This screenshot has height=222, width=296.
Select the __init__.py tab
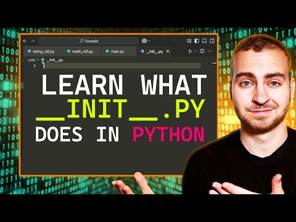click(155, 51)
